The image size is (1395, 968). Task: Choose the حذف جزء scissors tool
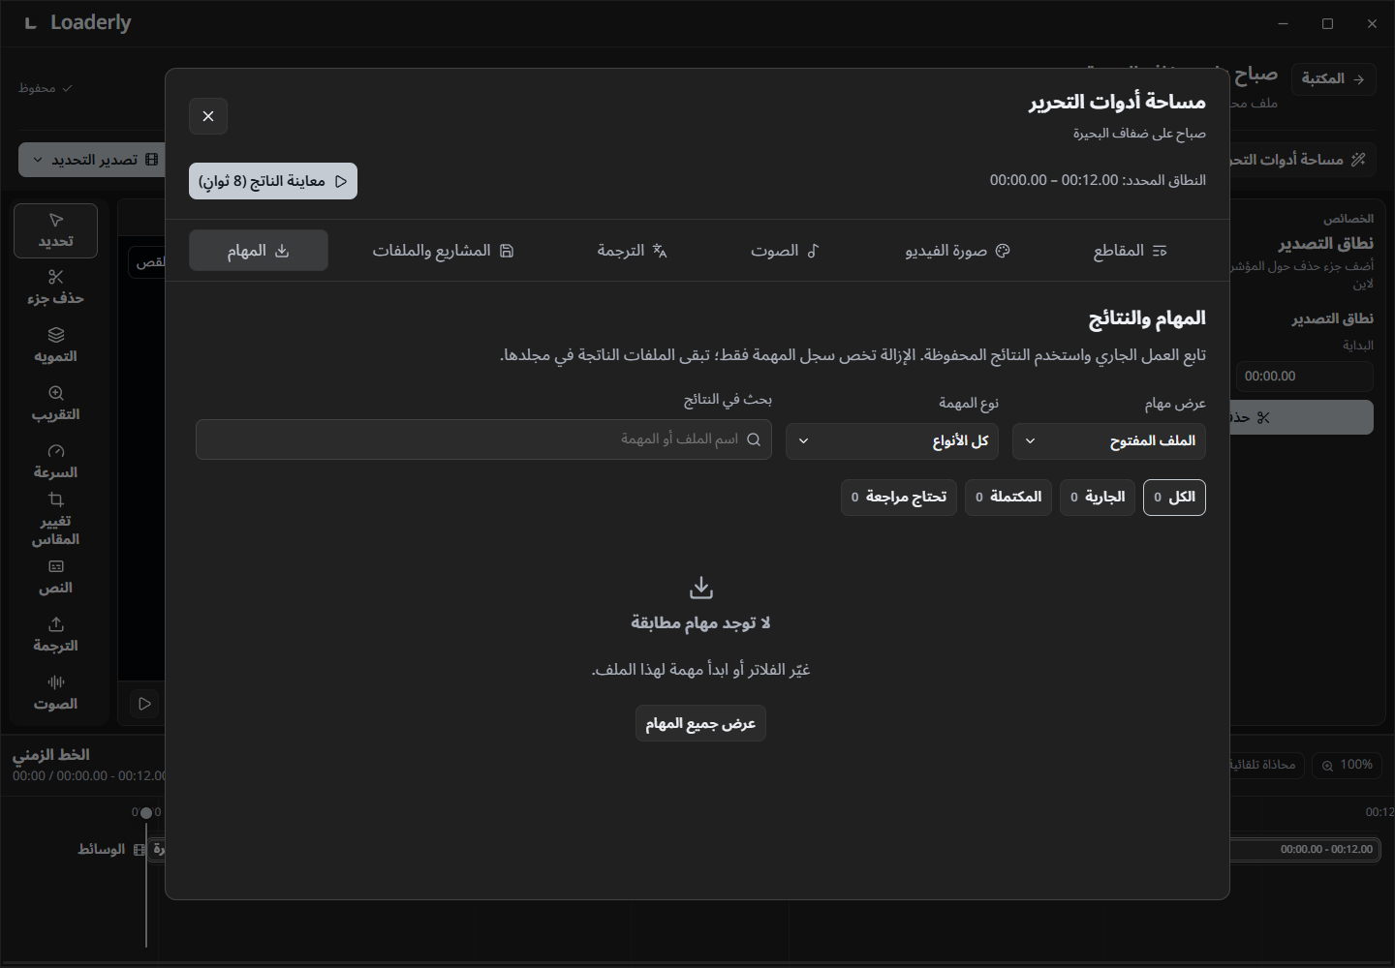pos(55,287)
